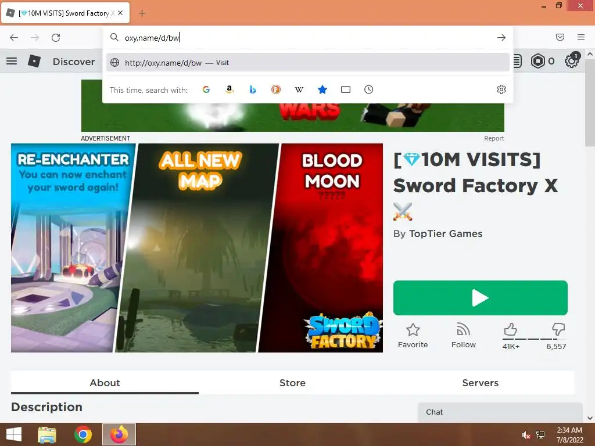
Task: Search with Bing this time
Action: (253, 89)
